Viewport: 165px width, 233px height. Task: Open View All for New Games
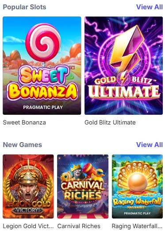tap(150, 145)
